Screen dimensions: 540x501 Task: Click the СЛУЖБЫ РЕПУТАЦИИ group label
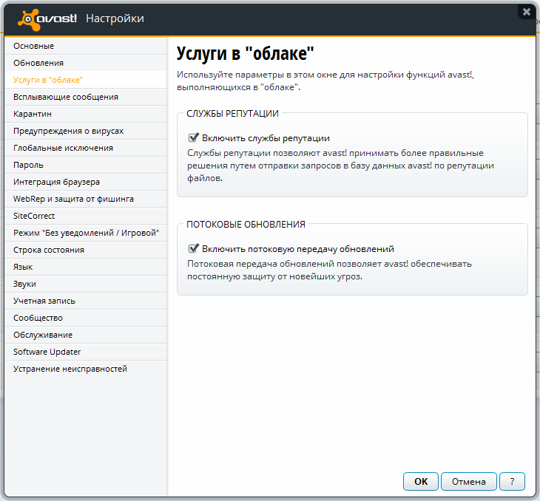[x=232, y=114]
